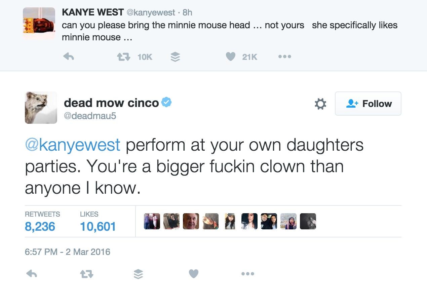This screenshot has width=427, height=301.
Task: Open the @kanyewest mention link
Action: pyautogui.click(x=73, y=145)
